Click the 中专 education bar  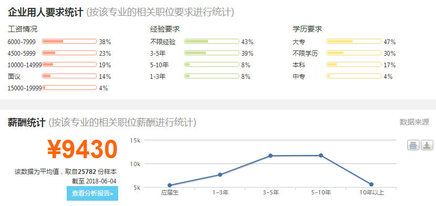(x=354, y=76)
